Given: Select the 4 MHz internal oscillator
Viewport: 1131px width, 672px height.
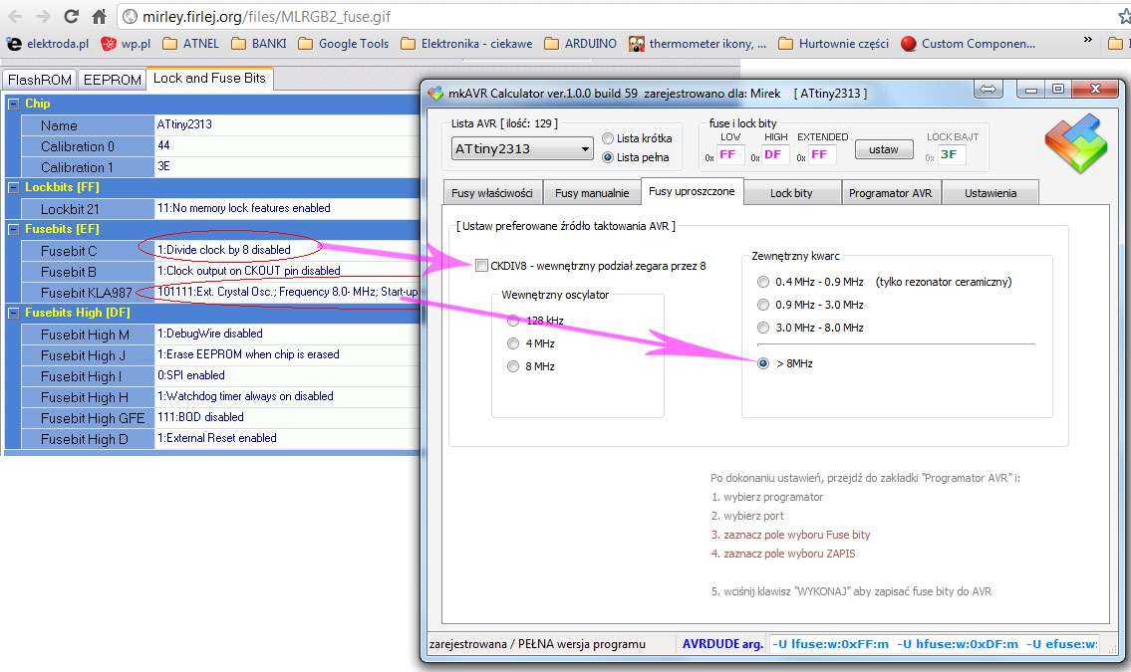Looking at the screenshot, I should [513, 343].
